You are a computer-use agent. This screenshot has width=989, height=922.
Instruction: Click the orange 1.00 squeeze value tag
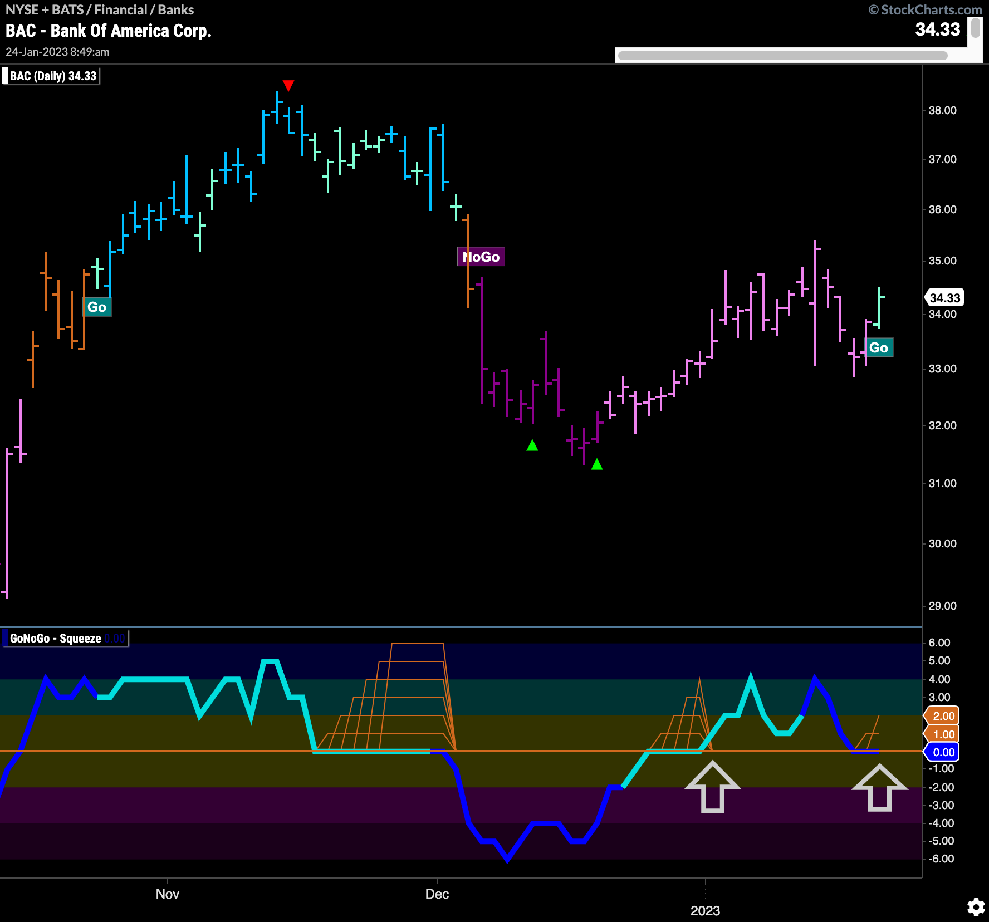click(943, 734)
